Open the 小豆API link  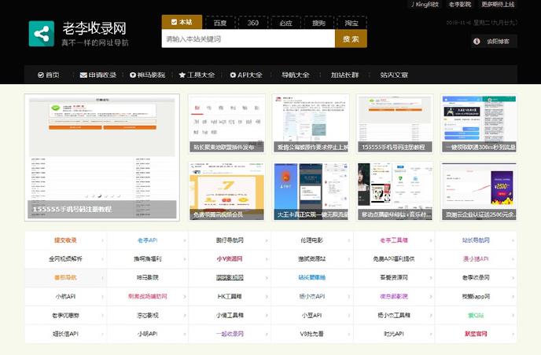(x=312, y=316)
